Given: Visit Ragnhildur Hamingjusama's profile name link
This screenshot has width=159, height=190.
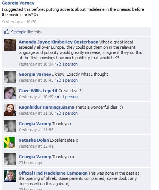Looking at the screenshot, I should (x=46, y=107).
